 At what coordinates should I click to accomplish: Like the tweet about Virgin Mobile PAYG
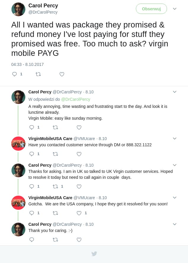point(62,74)
